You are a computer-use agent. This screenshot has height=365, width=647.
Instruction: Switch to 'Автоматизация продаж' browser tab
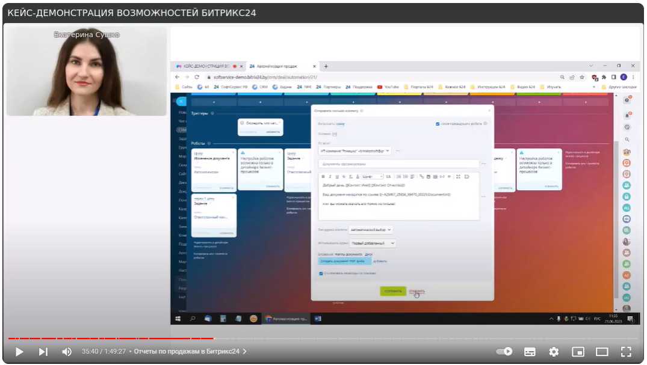[x=282, y=66]
